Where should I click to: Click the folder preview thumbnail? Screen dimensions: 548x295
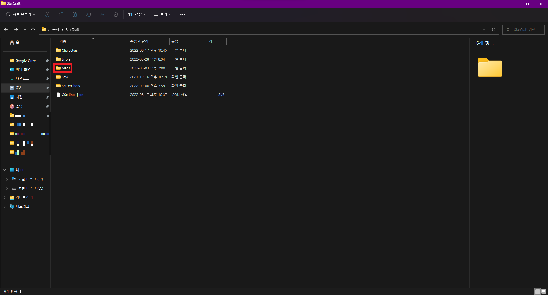point(490,67)
